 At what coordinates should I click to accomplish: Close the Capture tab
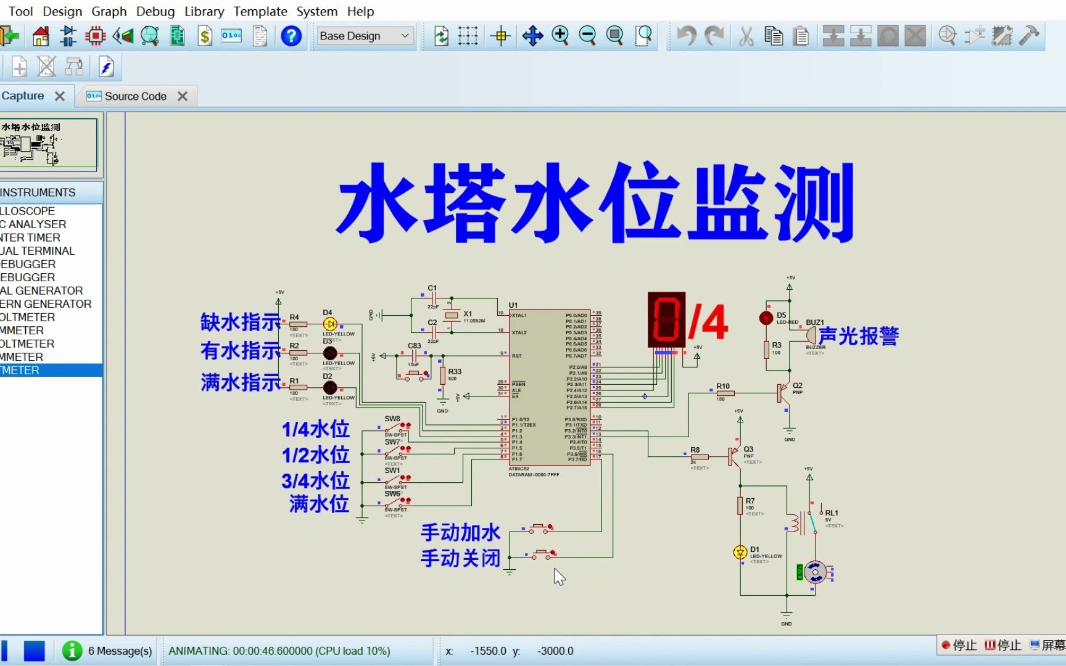click(x=60, y=96)
